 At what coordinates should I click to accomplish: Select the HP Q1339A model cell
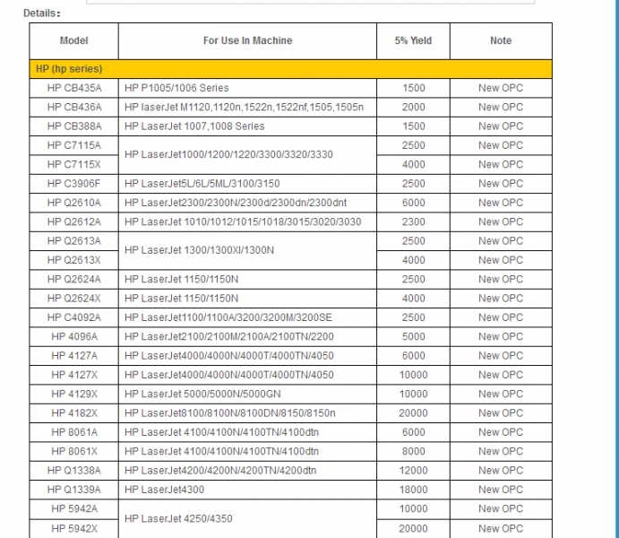pos(74,490)
